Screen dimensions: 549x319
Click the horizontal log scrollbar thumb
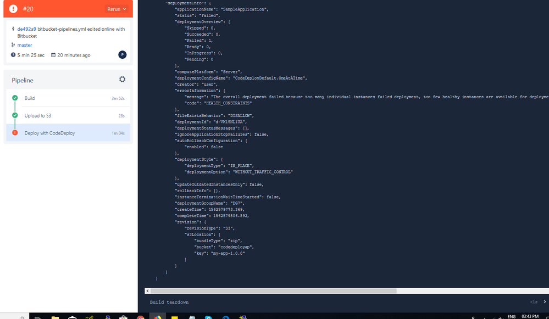coord(274,290)
